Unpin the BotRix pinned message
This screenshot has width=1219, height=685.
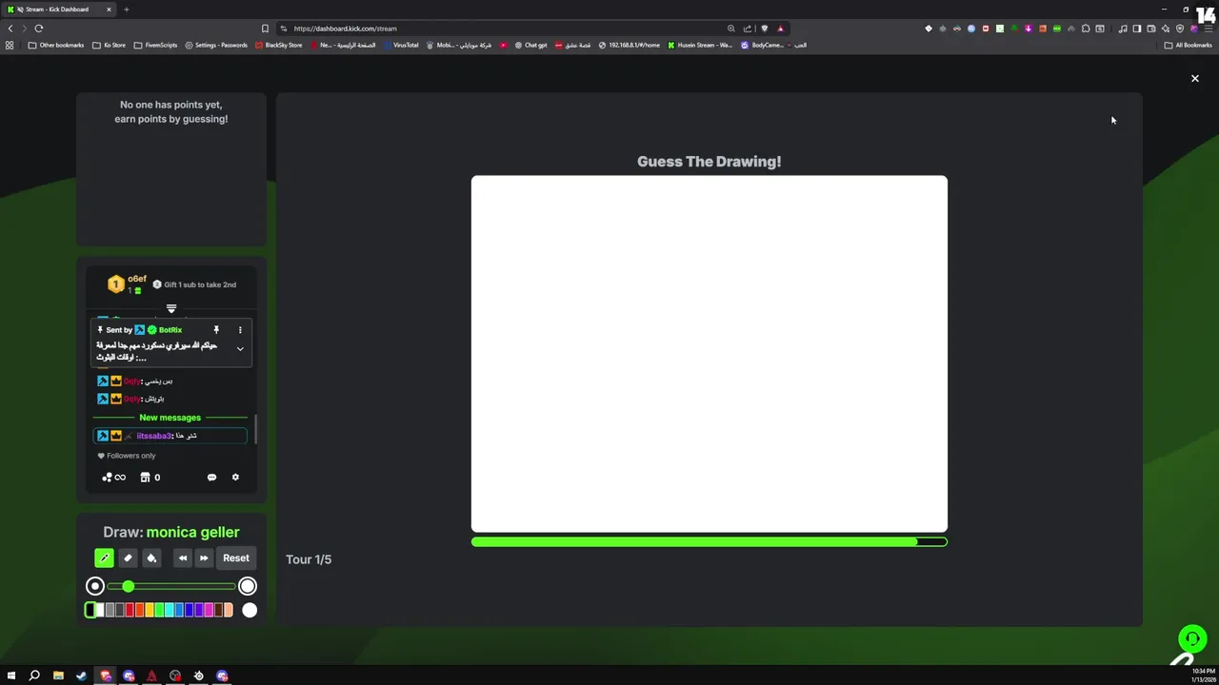coord(216,330)
